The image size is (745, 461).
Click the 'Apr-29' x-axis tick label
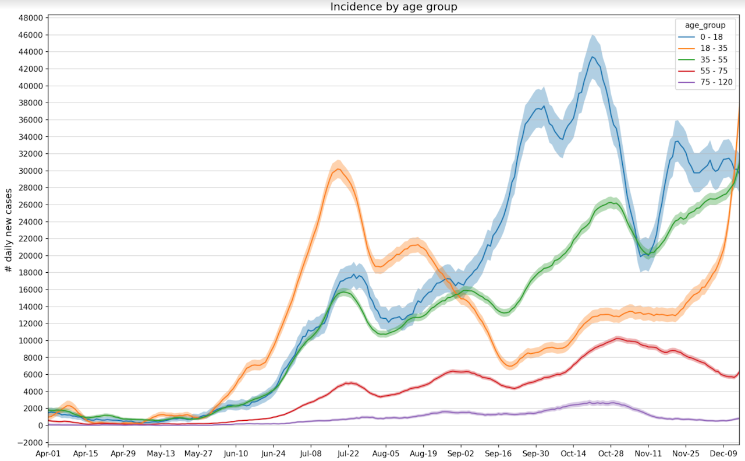[123, 453]
